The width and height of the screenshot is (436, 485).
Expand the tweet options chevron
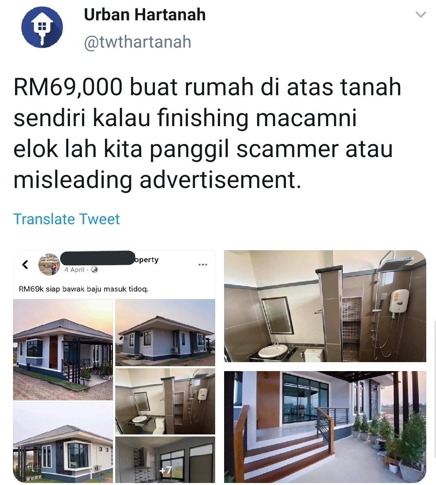421,15
